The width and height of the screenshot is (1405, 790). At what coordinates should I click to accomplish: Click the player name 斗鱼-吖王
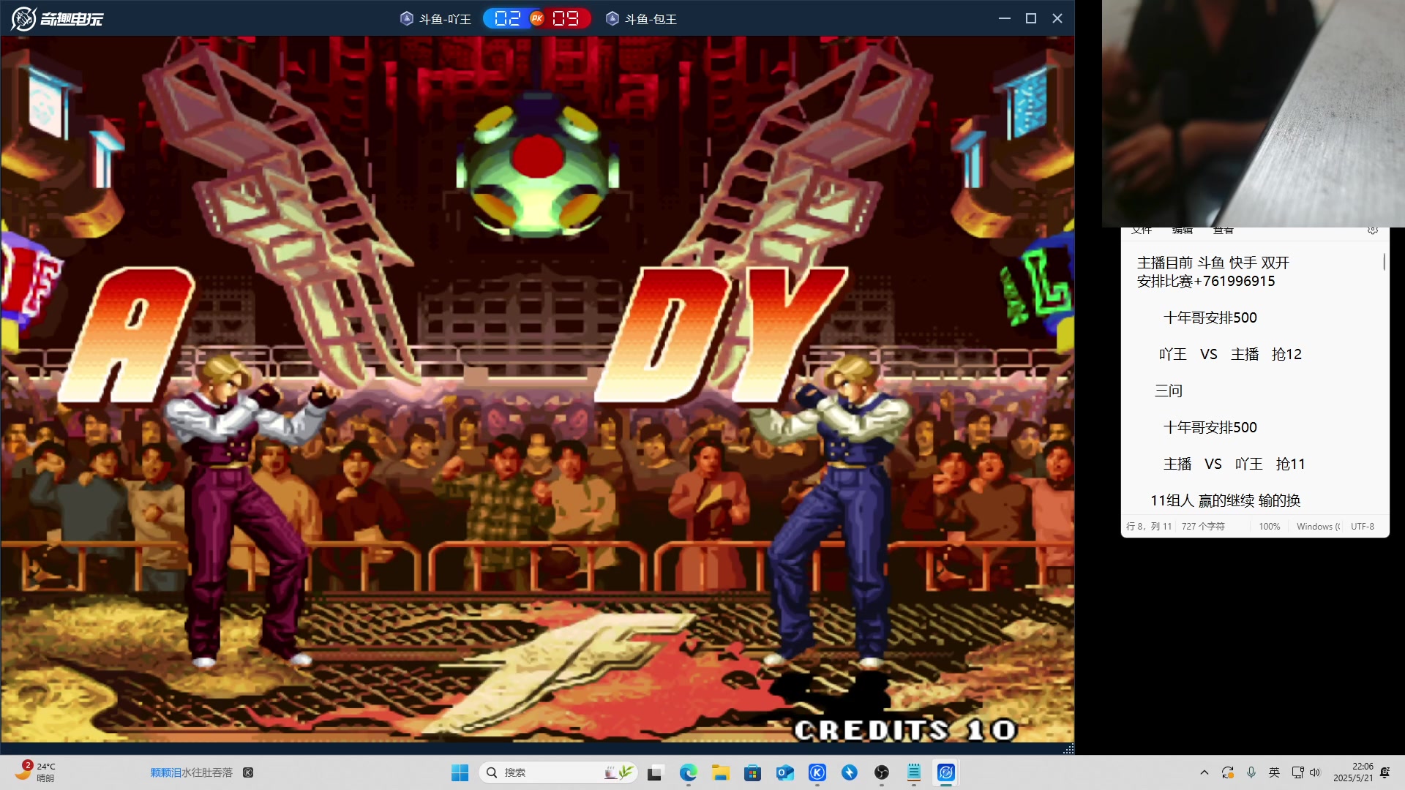tap(445, 19)
